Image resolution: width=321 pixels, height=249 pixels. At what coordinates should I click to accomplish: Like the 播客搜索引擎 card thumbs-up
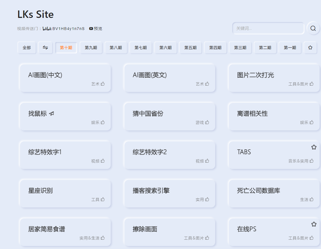click(x=207, y=199)
